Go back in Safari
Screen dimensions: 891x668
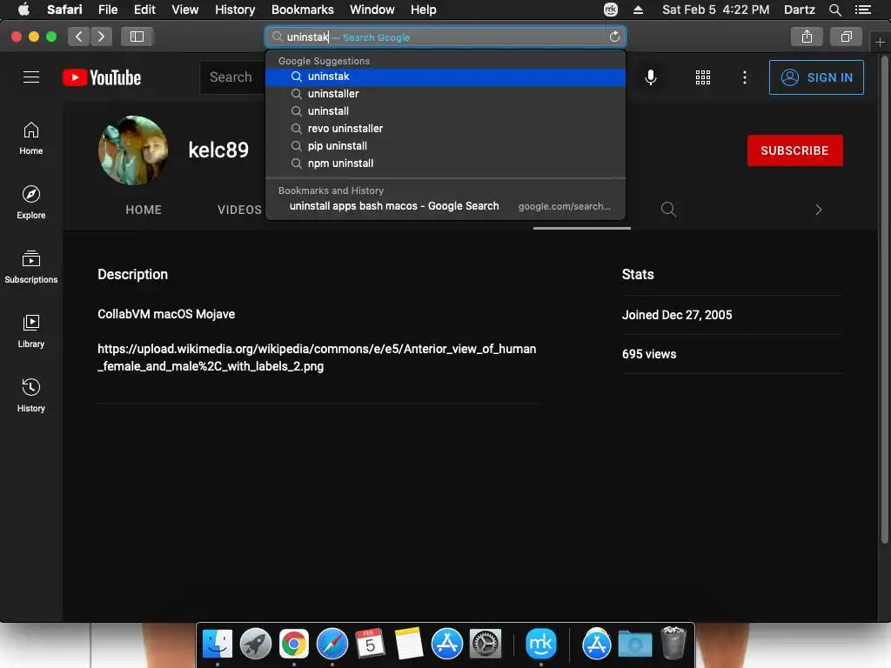[x=79, y=37]
